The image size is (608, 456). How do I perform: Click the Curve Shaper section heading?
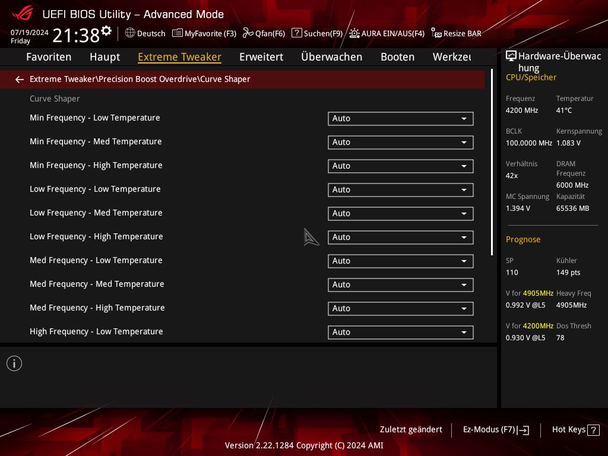(55, 99)
